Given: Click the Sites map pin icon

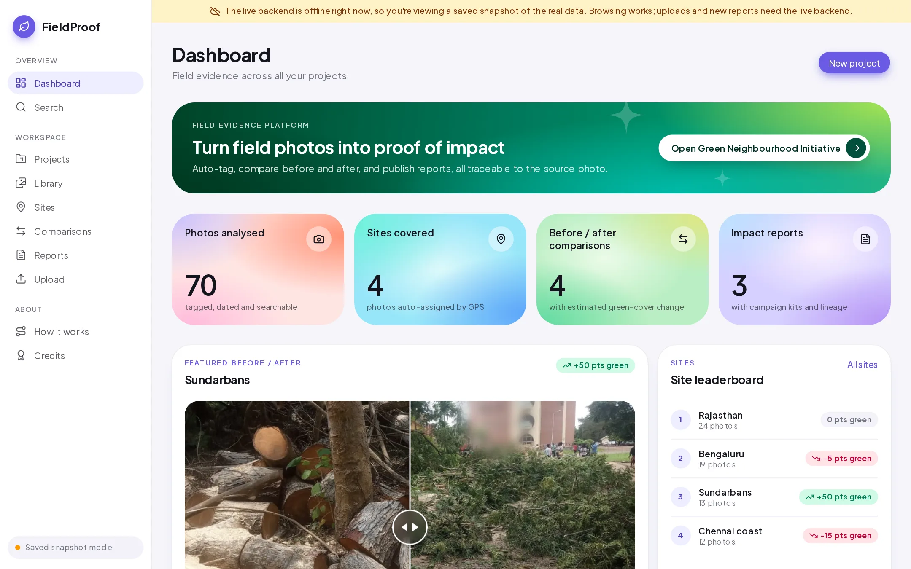Looking at the screenshot, I should [x=21, y=207].
